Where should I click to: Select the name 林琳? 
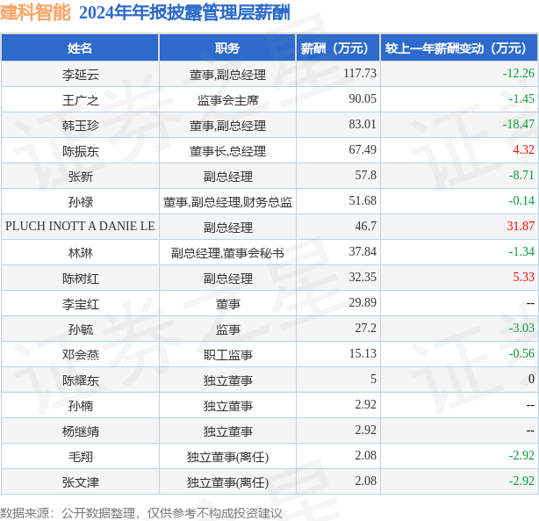(81, 253)
